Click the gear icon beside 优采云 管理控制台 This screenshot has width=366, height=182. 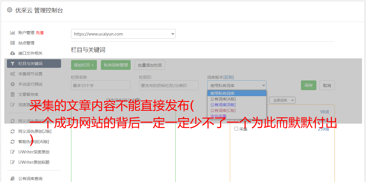tap(9, 10)
